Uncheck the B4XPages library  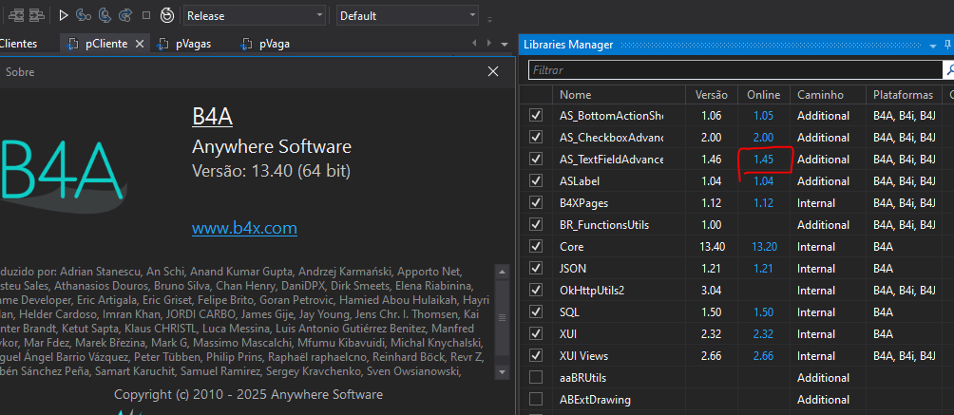[535, 202]
